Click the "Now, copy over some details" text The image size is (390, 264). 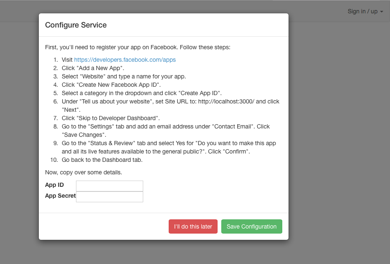(84, 172)
